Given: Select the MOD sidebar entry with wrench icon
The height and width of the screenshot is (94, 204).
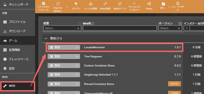Looking at the screenshot, I should click(17, 86).
